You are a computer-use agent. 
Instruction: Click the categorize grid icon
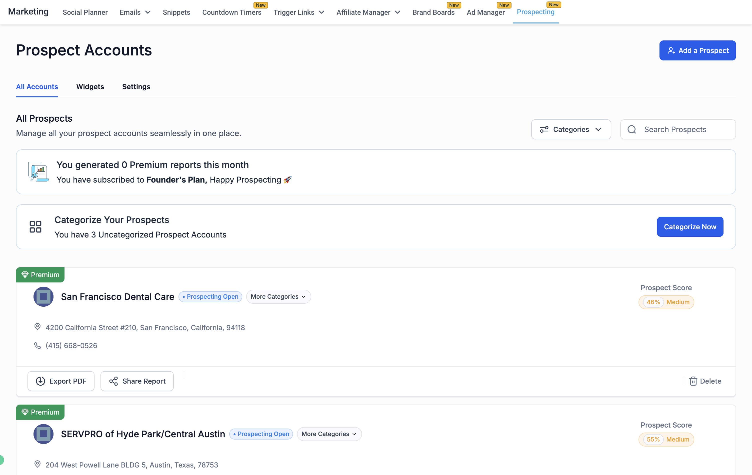35,227
